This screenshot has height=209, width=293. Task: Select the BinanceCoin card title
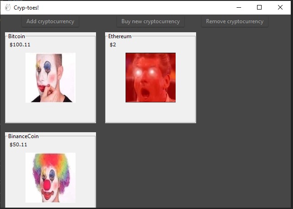23,136
